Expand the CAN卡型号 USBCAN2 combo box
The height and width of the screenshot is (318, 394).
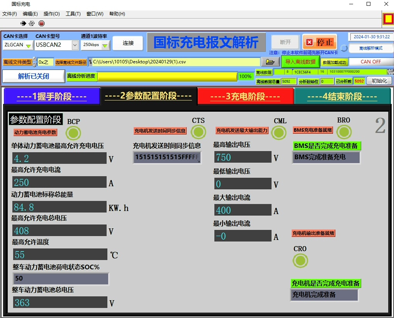75,45
